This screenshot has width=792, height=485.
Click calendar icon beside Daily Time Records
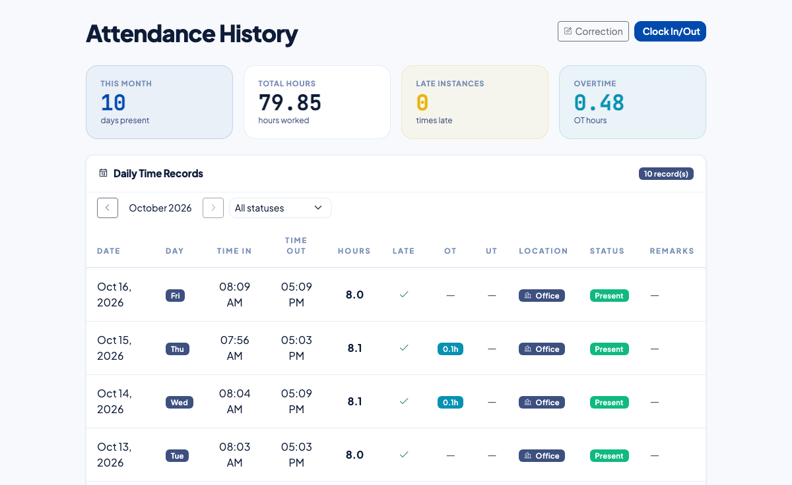coord(103,173)
